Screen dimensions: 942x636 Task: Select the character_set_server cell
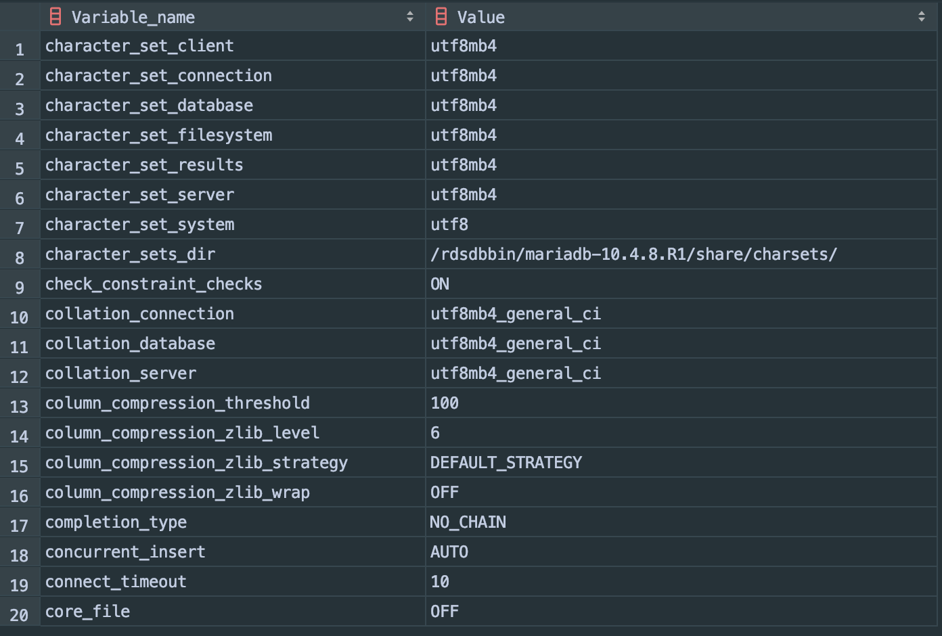pos(233,195)
